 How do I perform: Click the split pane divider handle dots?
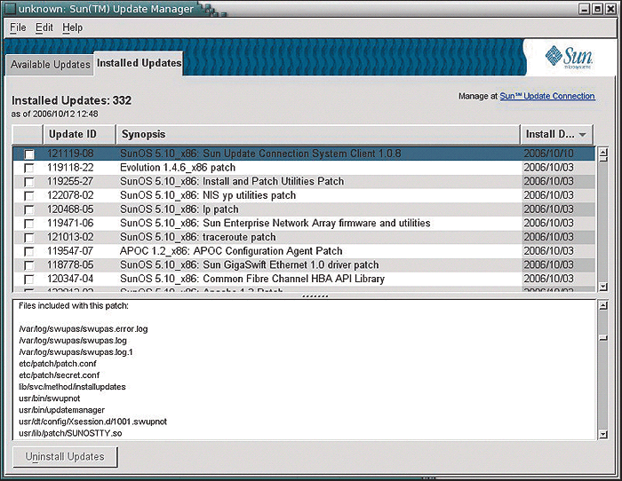(315, 296)
